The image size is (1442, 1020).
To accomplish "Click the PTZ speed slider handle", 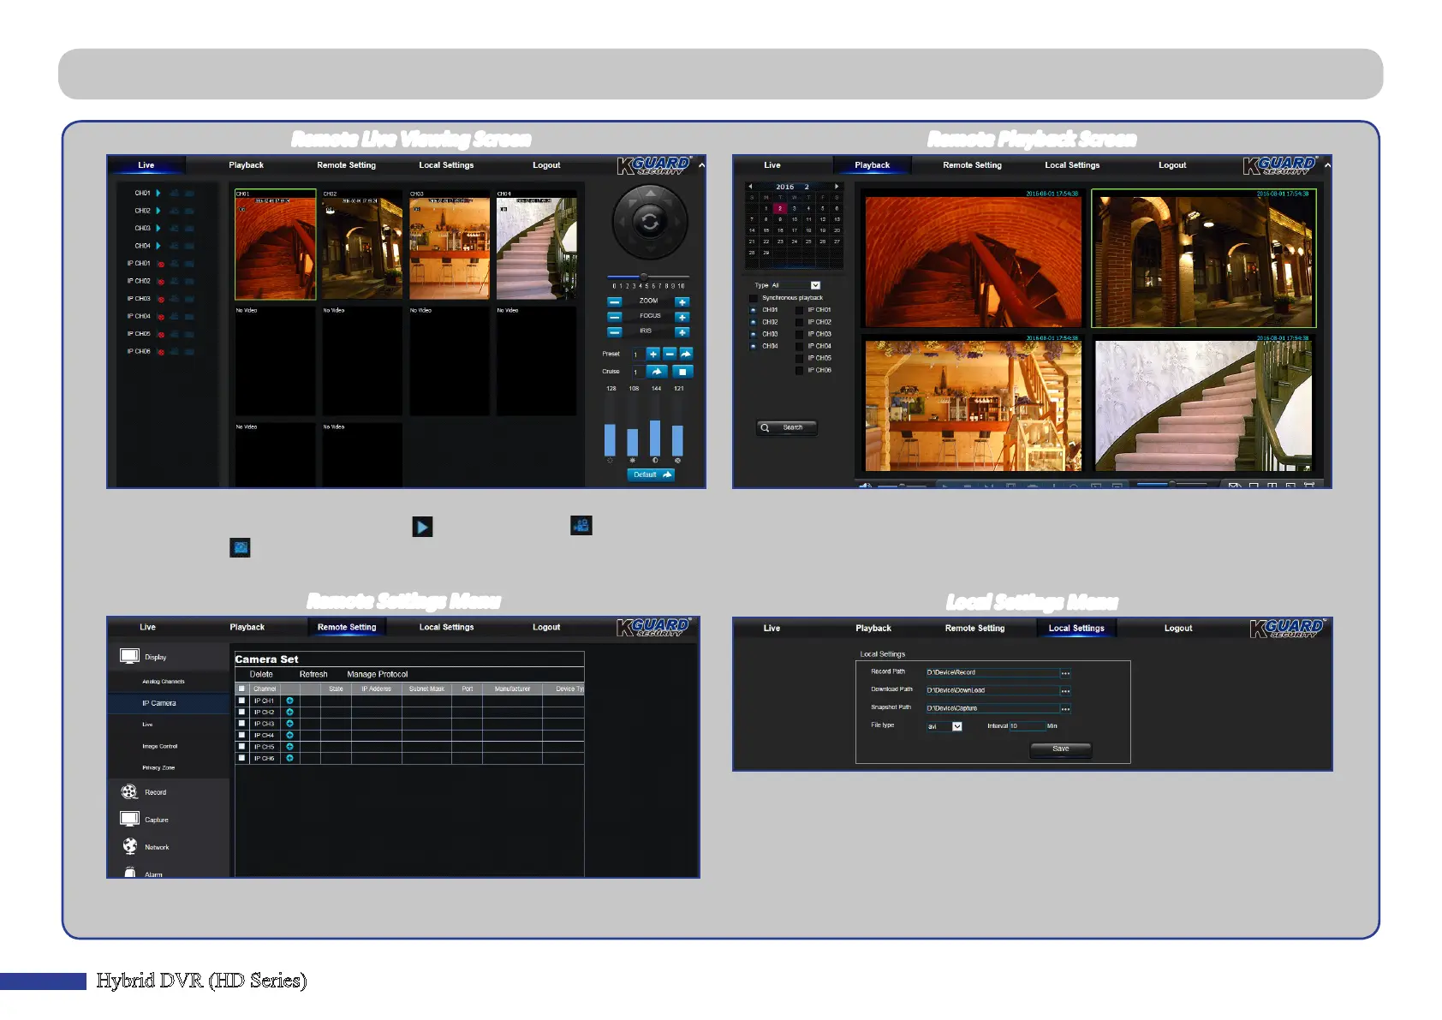I will (x=644, y=276).
